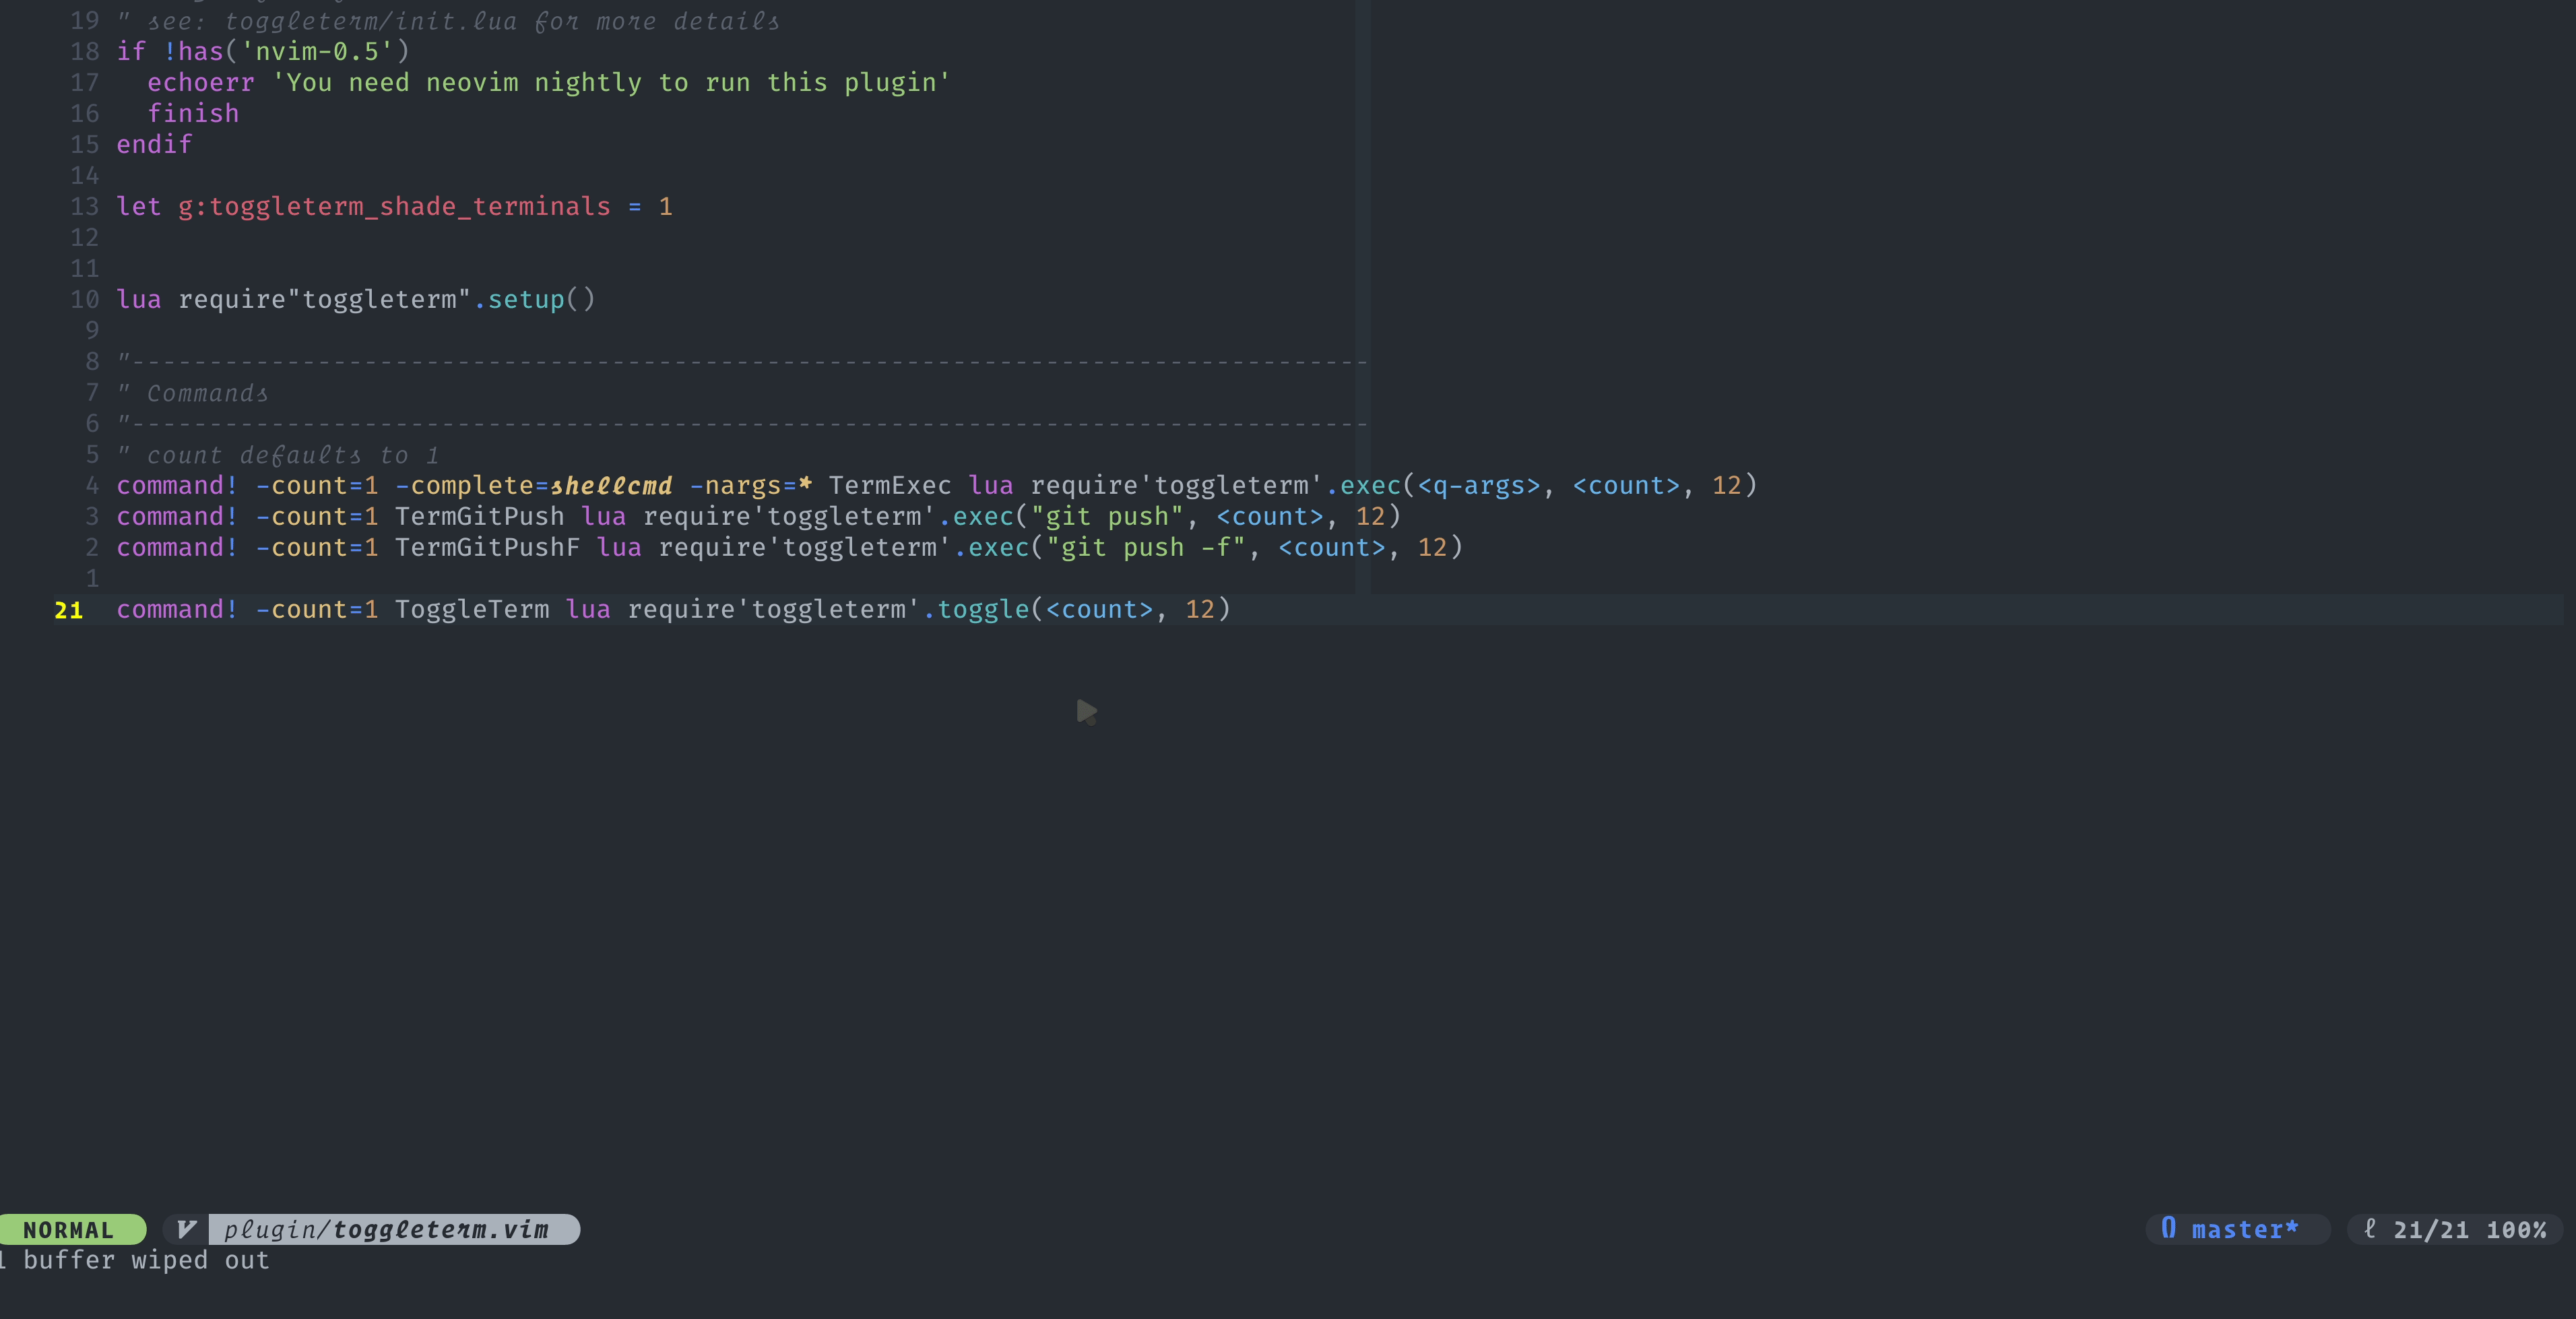Click the 21/21 100% position indicator
Viewport: 2576px width, 1319px height.
pos(2468,1229)
